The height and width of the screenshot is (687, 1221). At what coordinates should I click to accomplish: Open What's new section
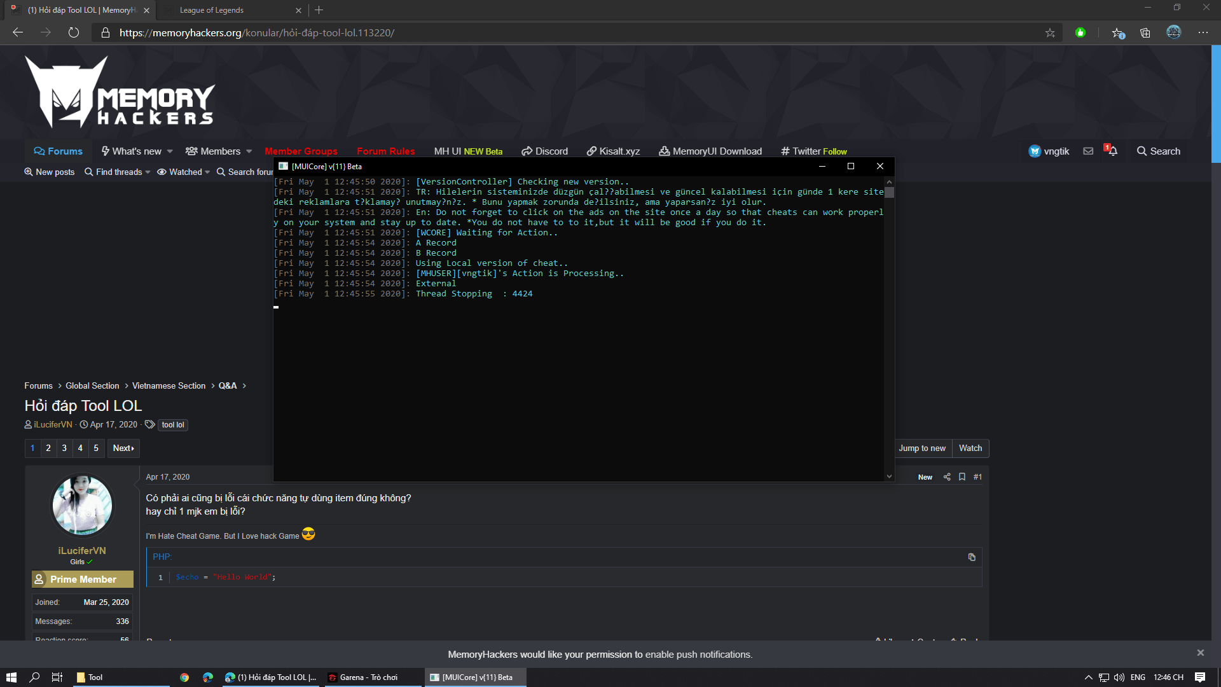point(131,151)
